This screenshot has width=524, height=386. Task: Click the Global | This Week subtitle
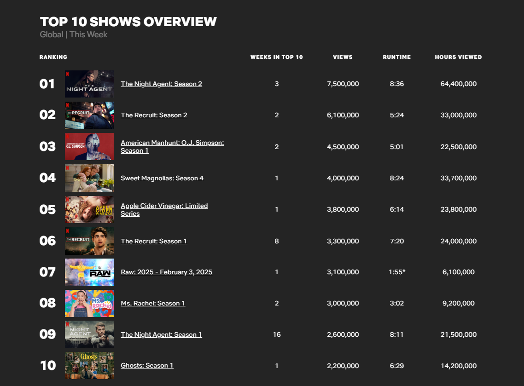[74, 35]
